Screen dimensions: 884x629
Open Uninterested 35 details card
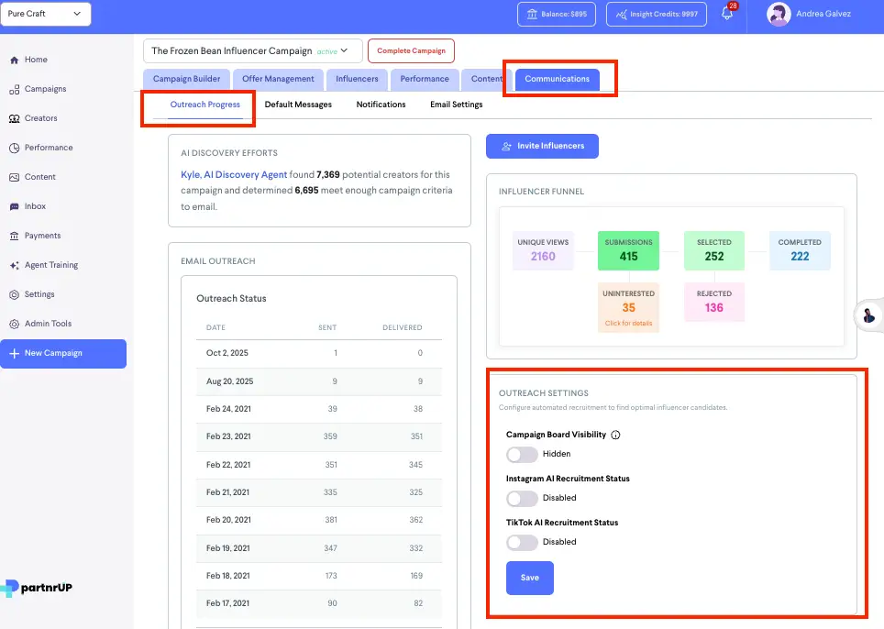(x=628, y=308)
